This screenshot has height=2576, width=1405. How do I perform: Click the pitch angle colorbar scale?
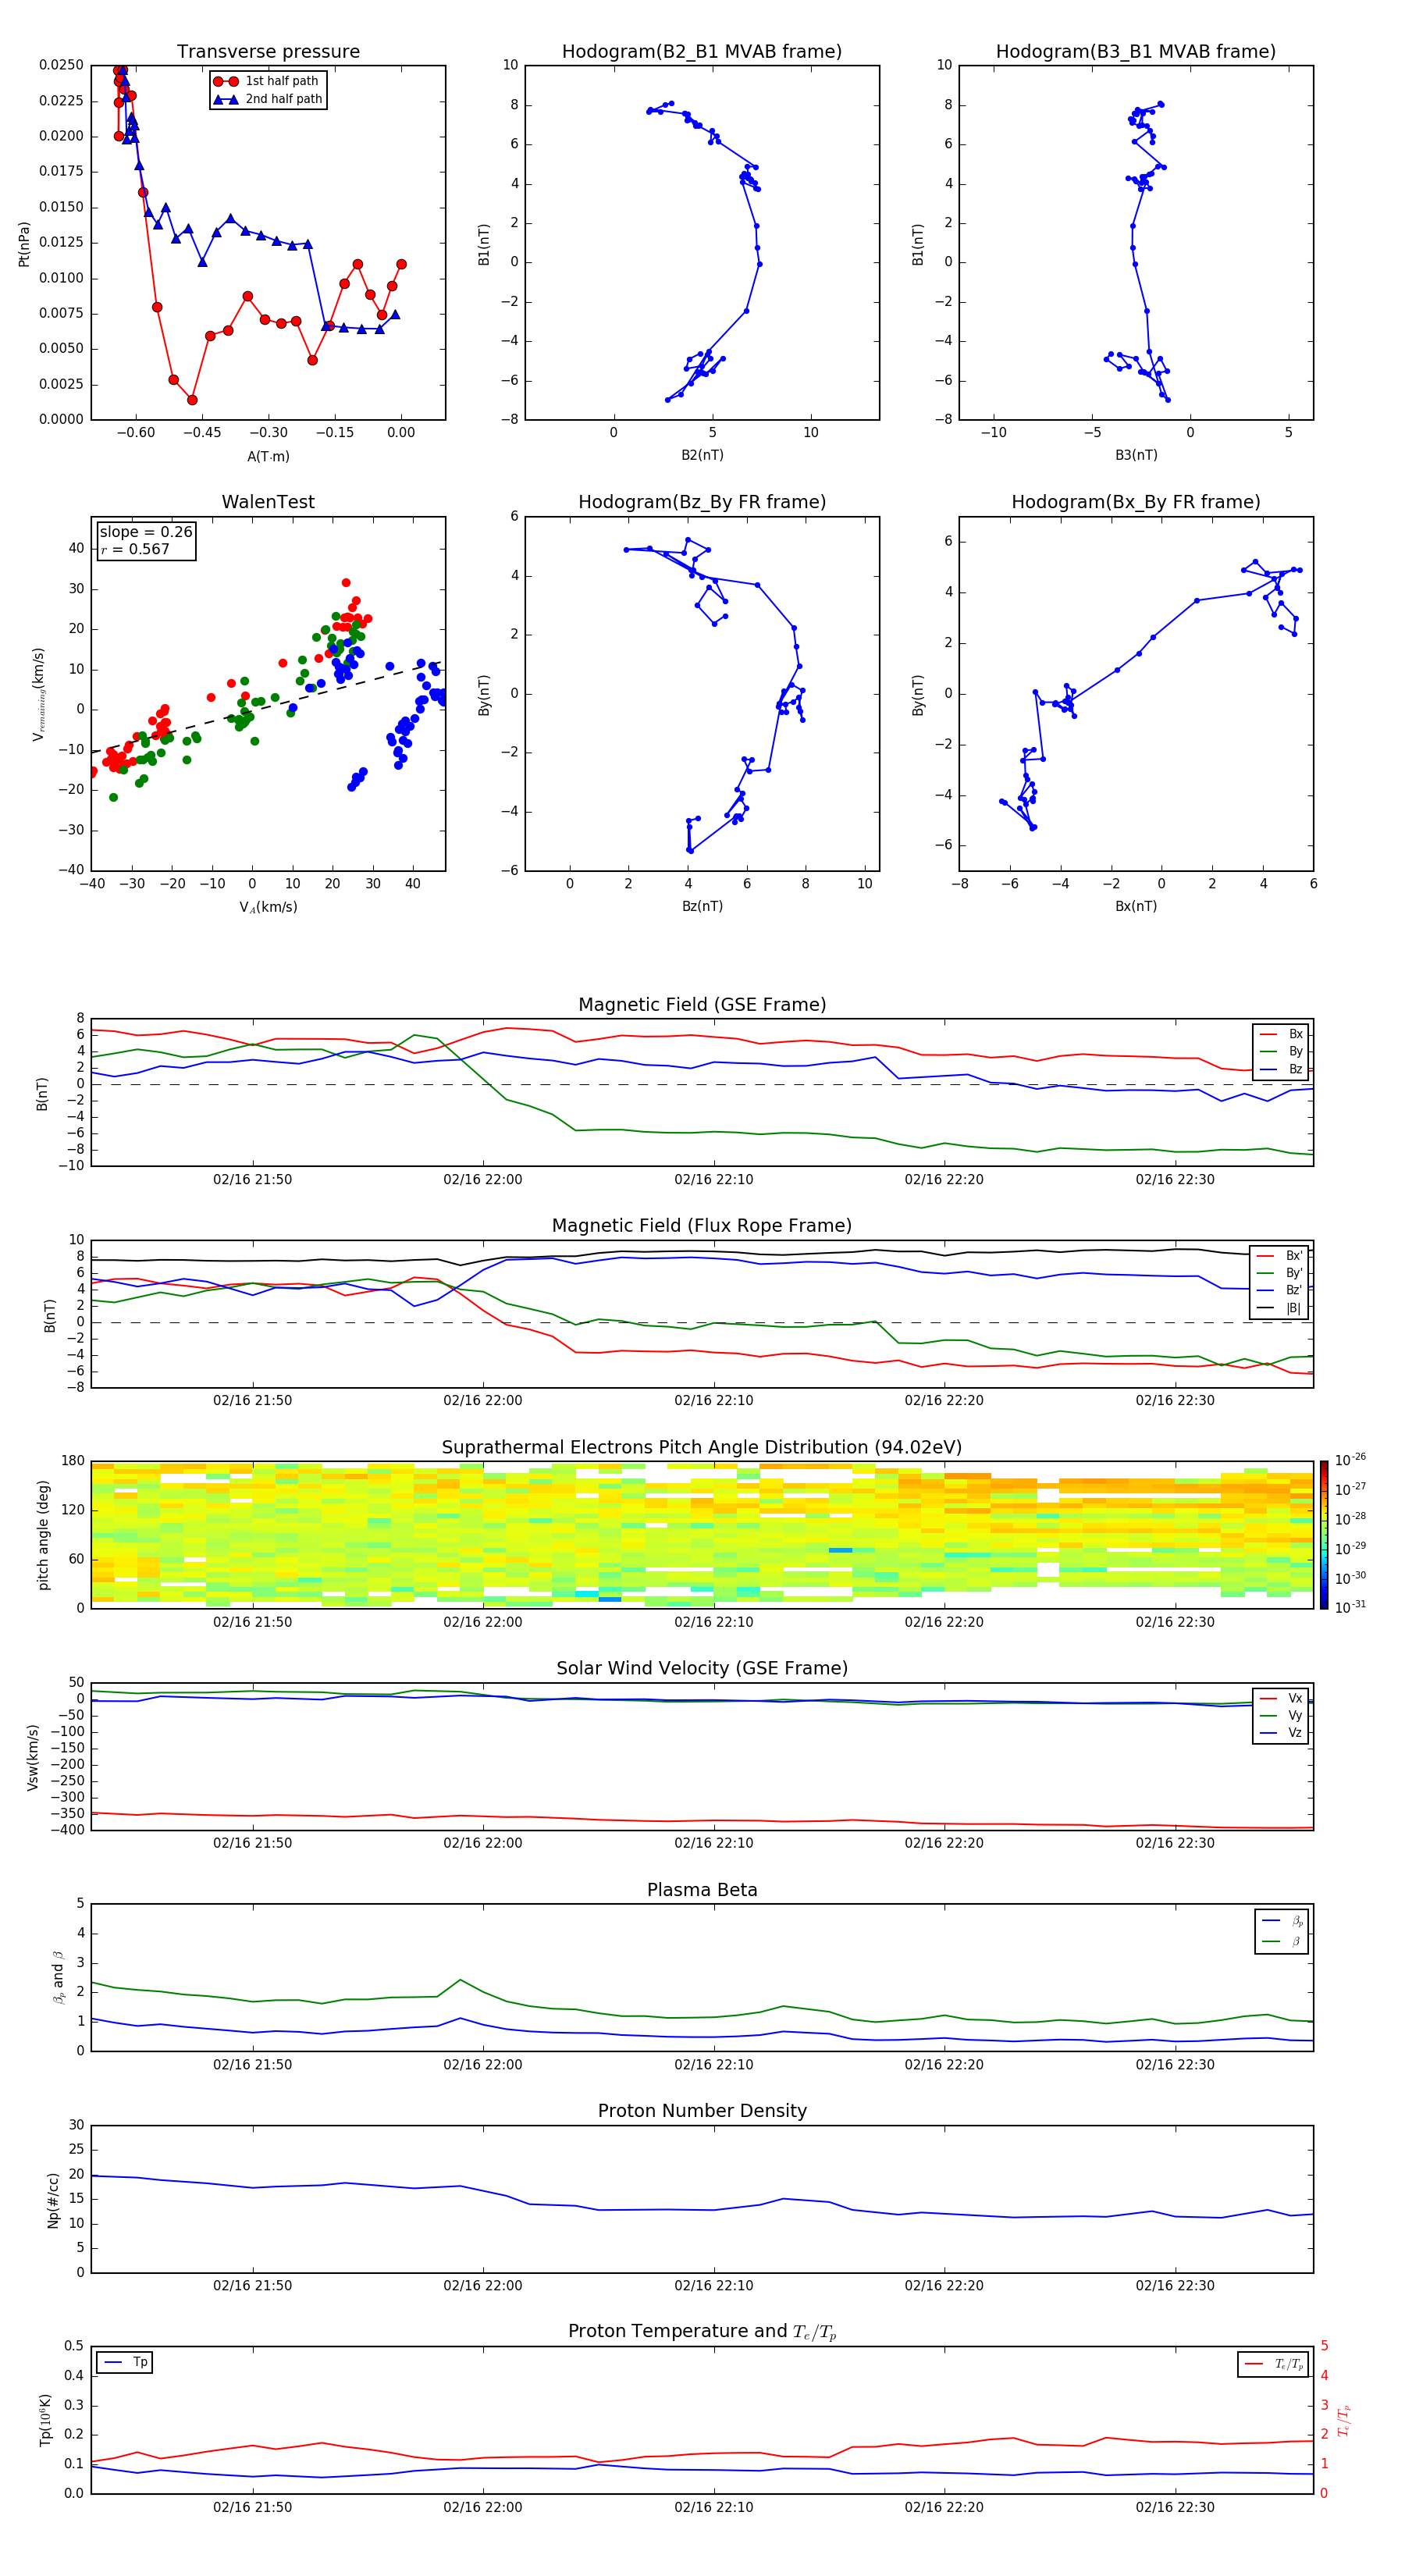coord(1324,1535)
